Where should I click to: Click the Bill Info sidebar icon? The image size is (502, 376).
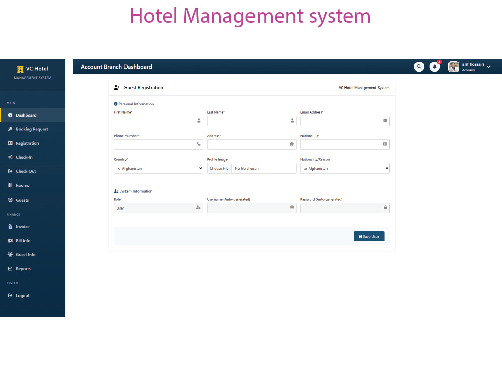pyautogui.click(x=10, y=241)
